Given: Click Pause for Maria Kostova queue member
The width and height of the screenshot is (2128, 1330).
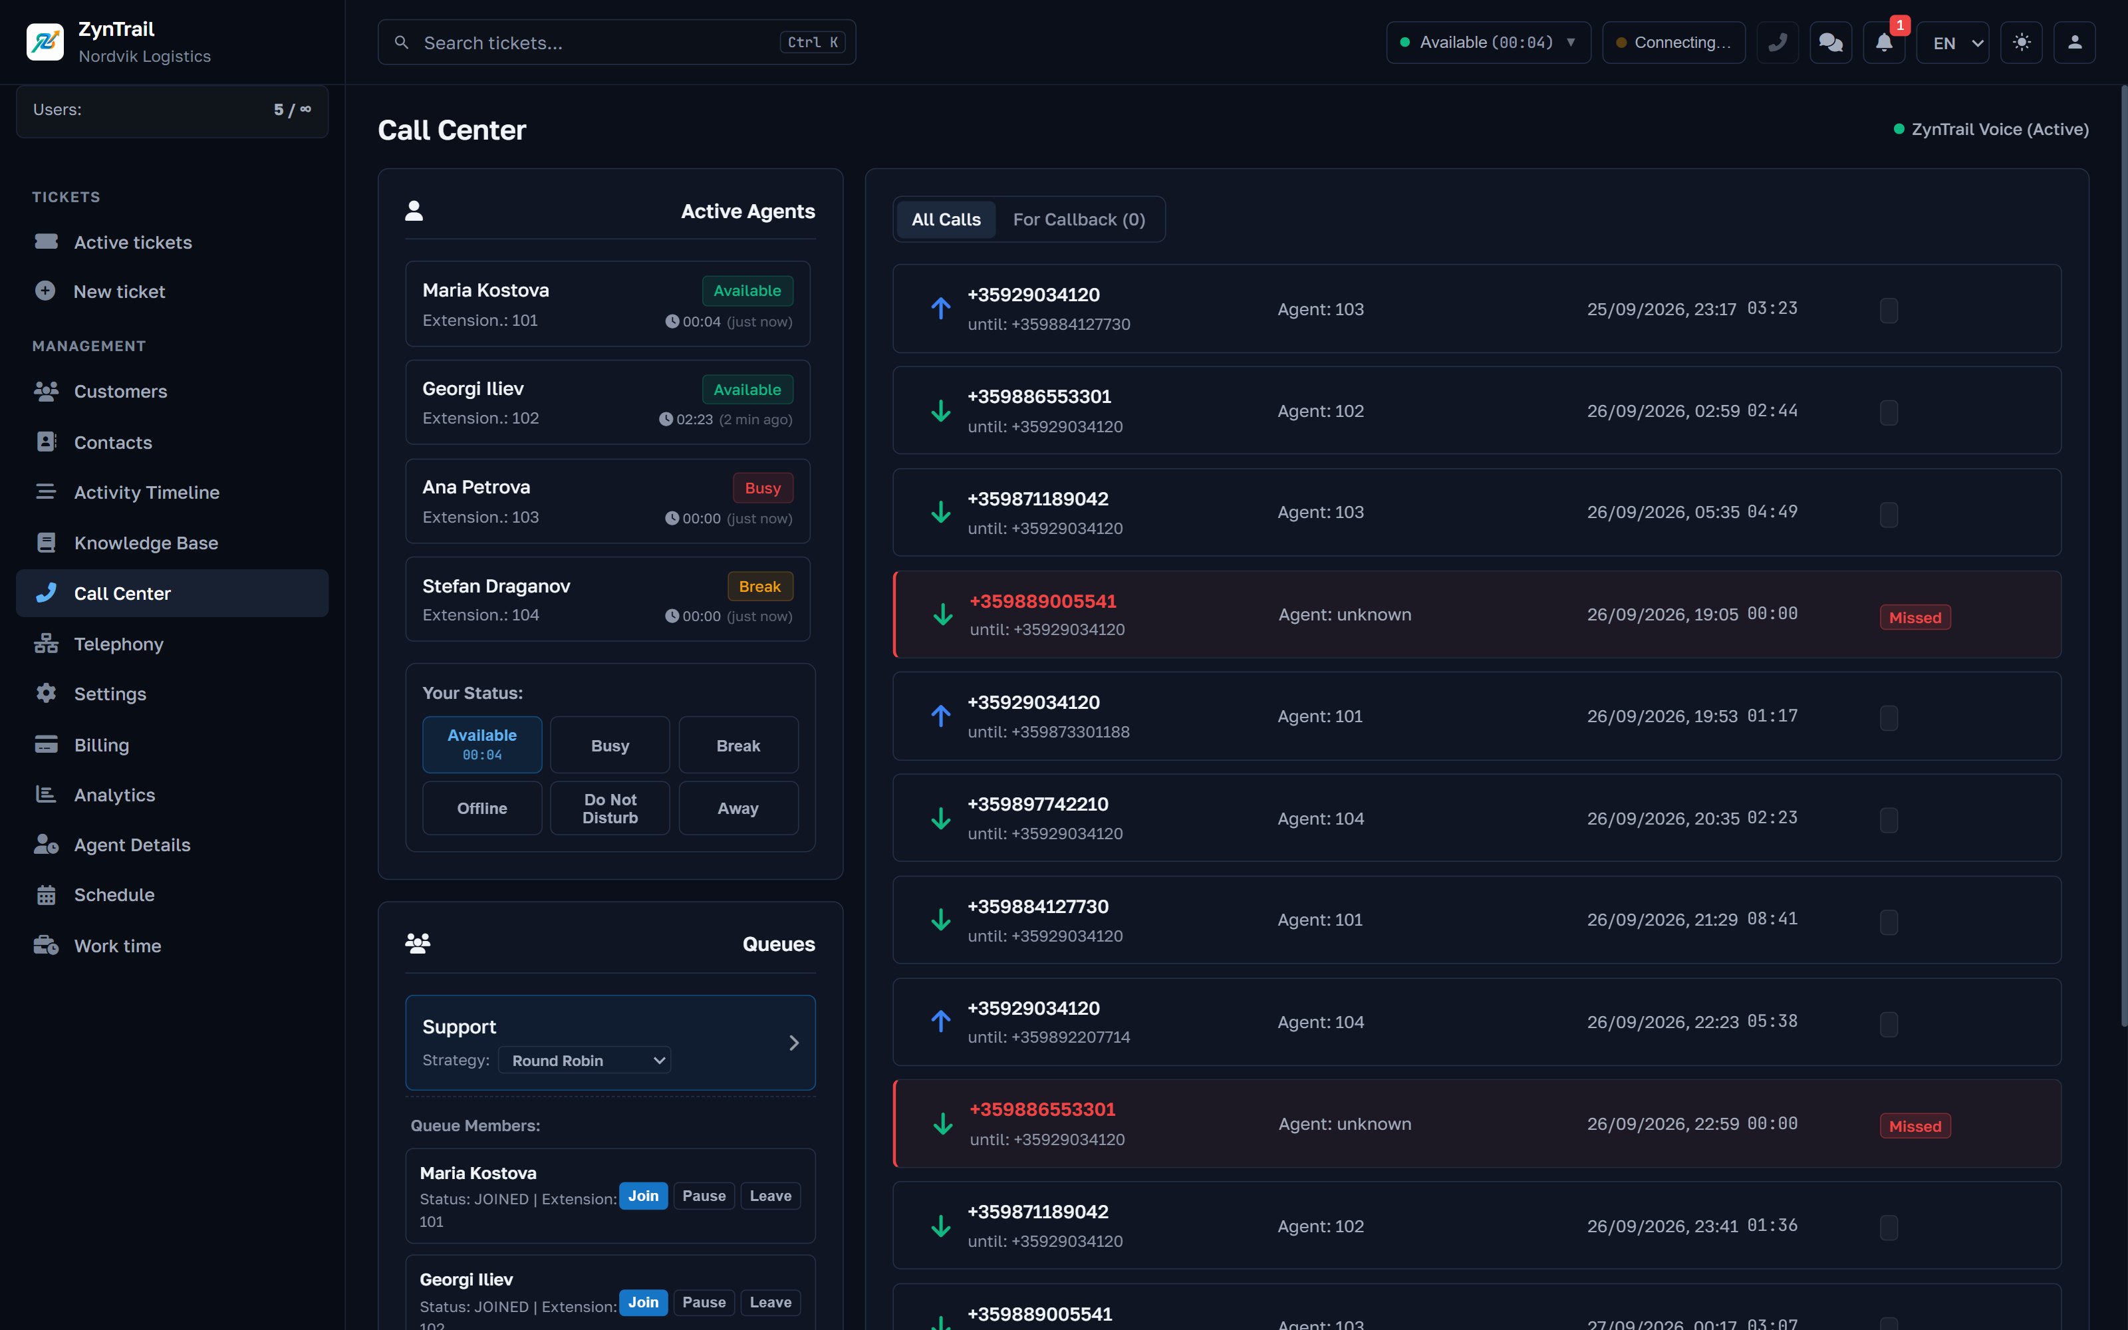Looking at the screenshot, I should coord(704,1196).
